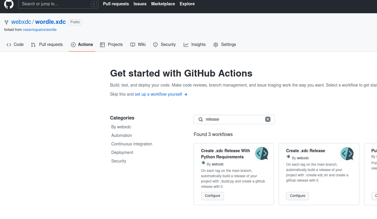Open cesarnogueira/wordle upstream link
Screen dimensions: 377x219
[x=40, y=30]
